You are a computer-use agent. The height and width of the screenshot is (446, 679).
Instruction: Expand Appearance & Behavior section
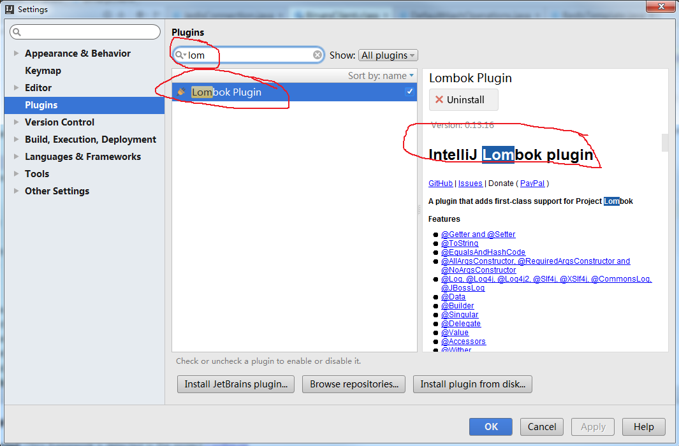17,54
